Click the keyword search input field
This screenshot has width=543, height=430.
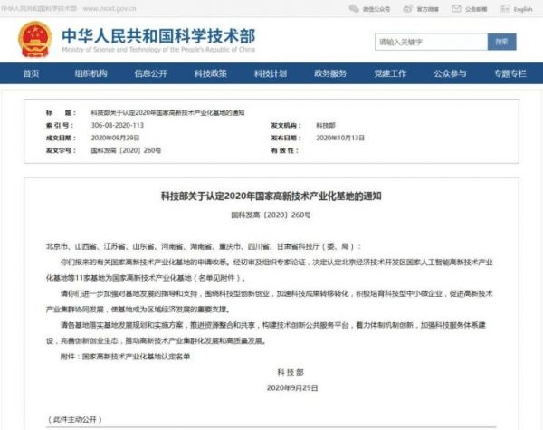pyautogui.click(x=431, y=42)
